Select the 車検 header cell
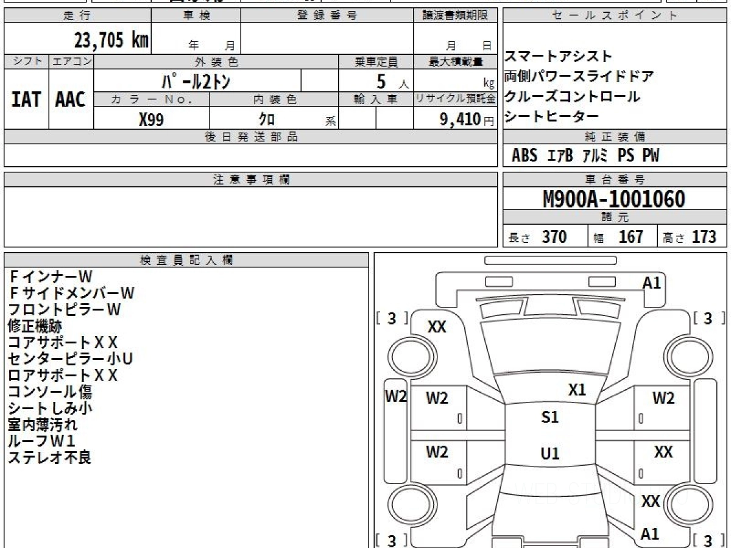Screen dimensions: 731x548 pos(196,16)
